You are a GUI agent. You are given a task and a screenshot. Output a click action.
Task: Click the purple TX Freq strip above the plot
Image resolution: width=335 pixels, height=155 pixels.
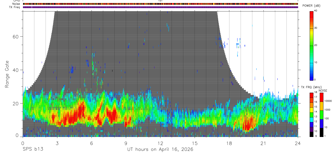pyautogui.click(x=160, y=7)
